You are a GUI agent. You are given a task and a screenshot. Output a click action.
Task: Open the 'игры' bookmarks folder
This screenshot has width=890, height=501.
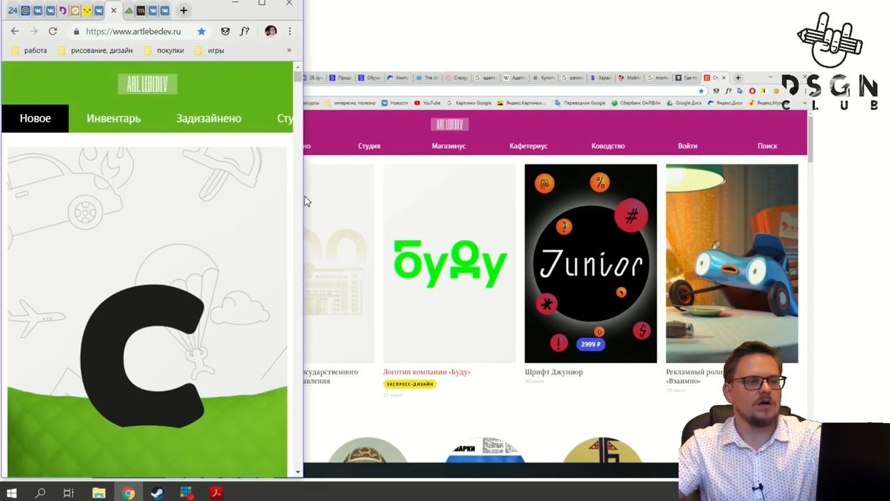tap(209, 50)
